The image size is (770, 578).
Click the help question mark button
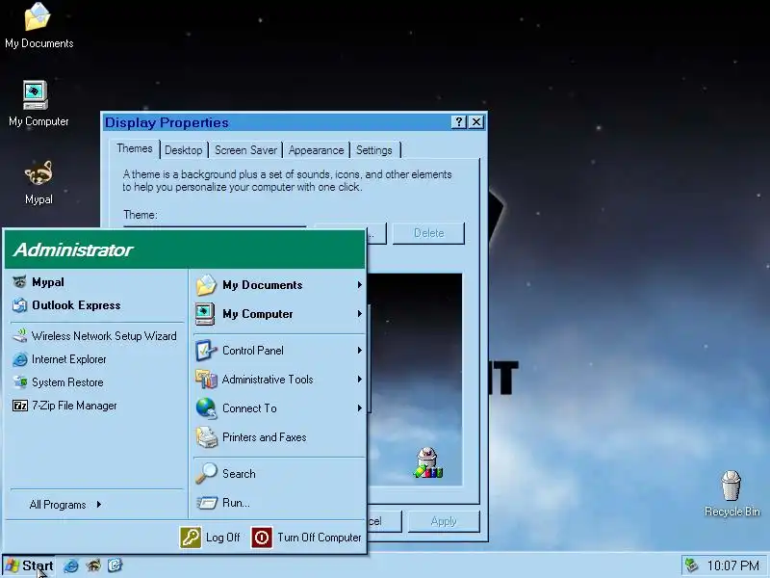(459, 122)
